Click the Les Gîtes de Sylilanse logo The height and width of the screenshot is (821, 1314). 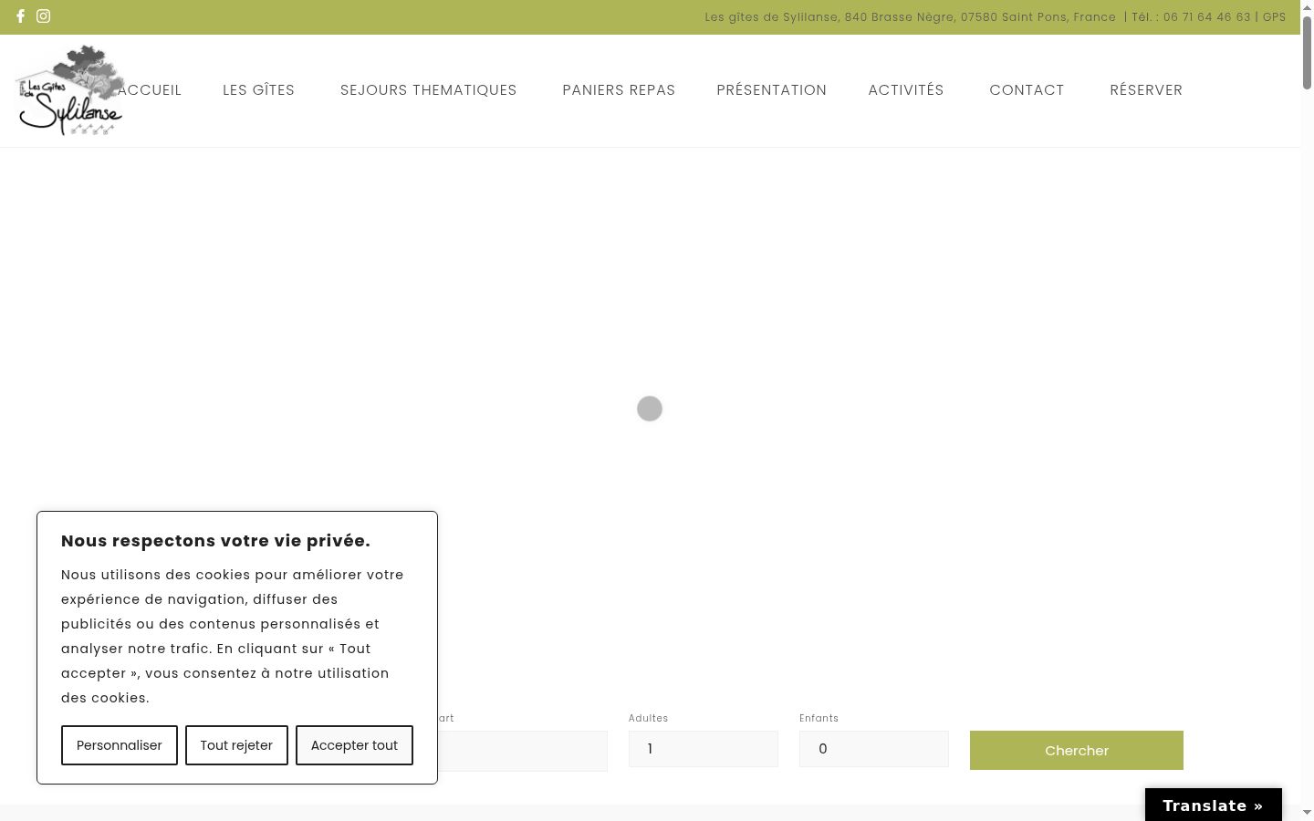tap(69, 90)
